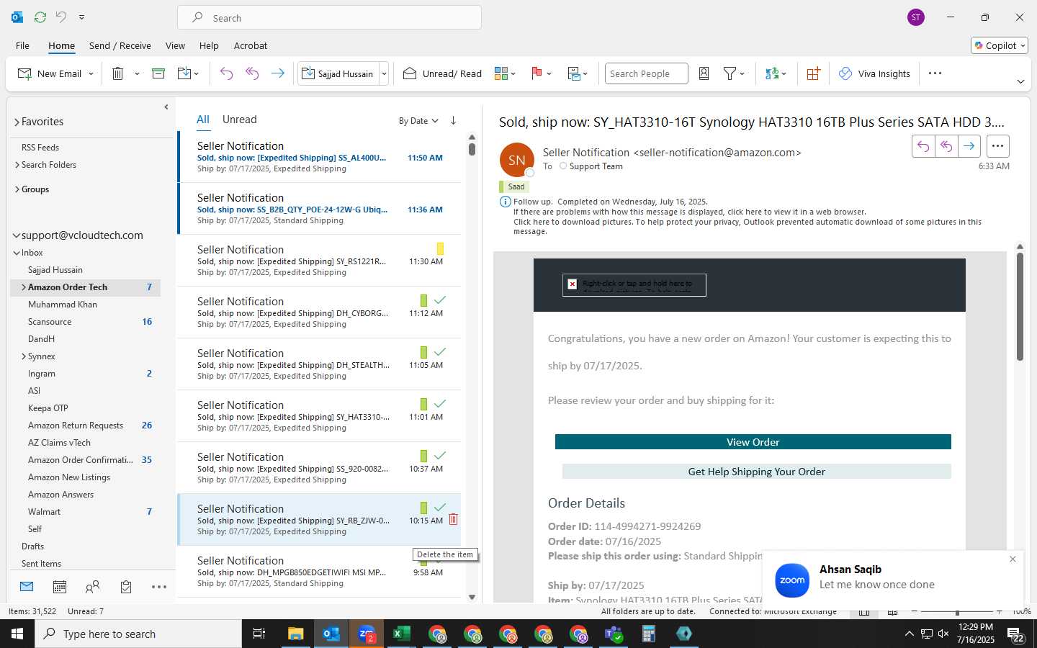The height and width of the screenshot is (648, 1037).
Task: Show the Unread messages tab
Action: tap(240, 120)
